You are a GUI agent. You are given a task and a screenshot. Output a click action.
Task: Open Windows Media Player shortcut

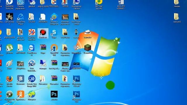(x=9, y=97)
